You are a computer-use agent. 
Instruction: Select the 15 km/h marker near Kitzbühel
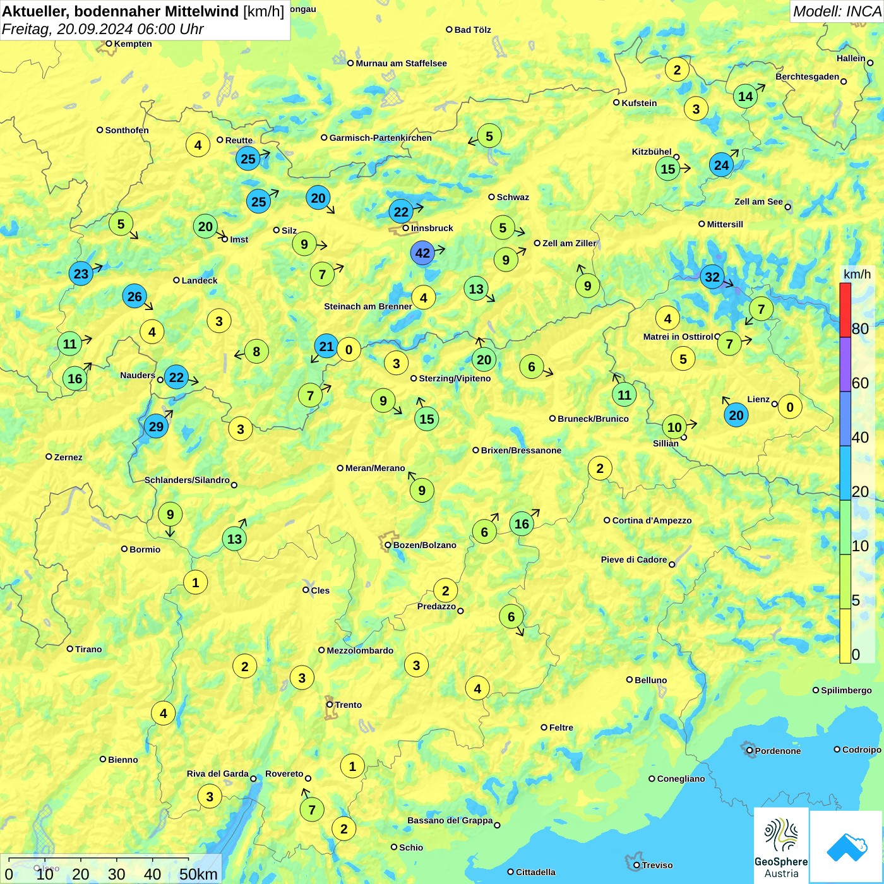(x=667, y=169)
